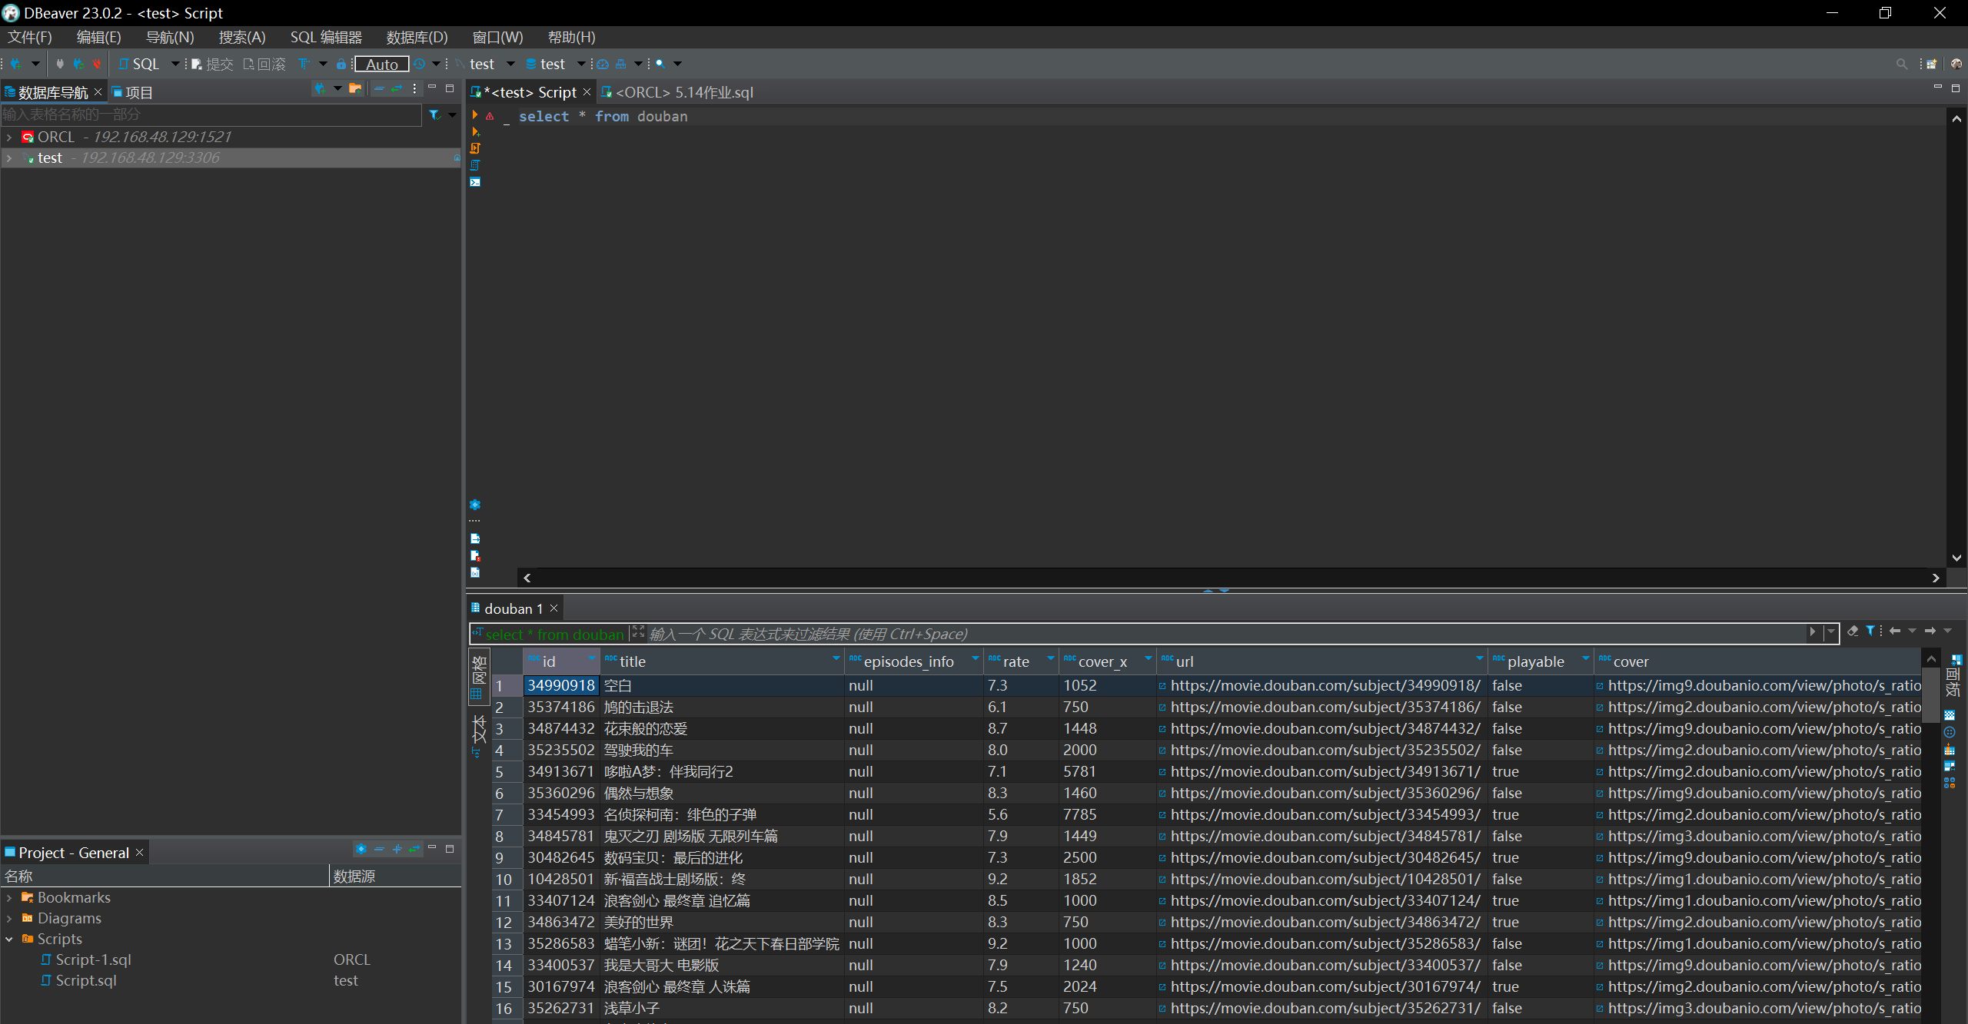Open active database 'test' selector in toolbar
The width and height of the screenshot is (1968, 1024).
click(555, 64)
